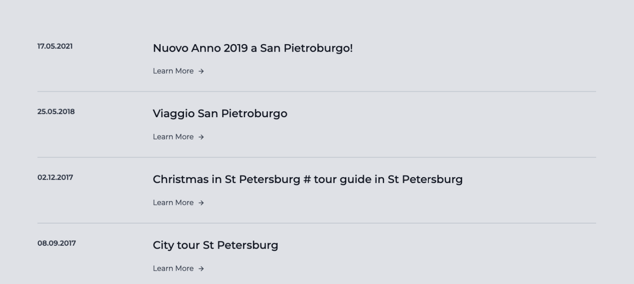Click Learn More for City tour St Petersburg

click(x=173, y=269)
